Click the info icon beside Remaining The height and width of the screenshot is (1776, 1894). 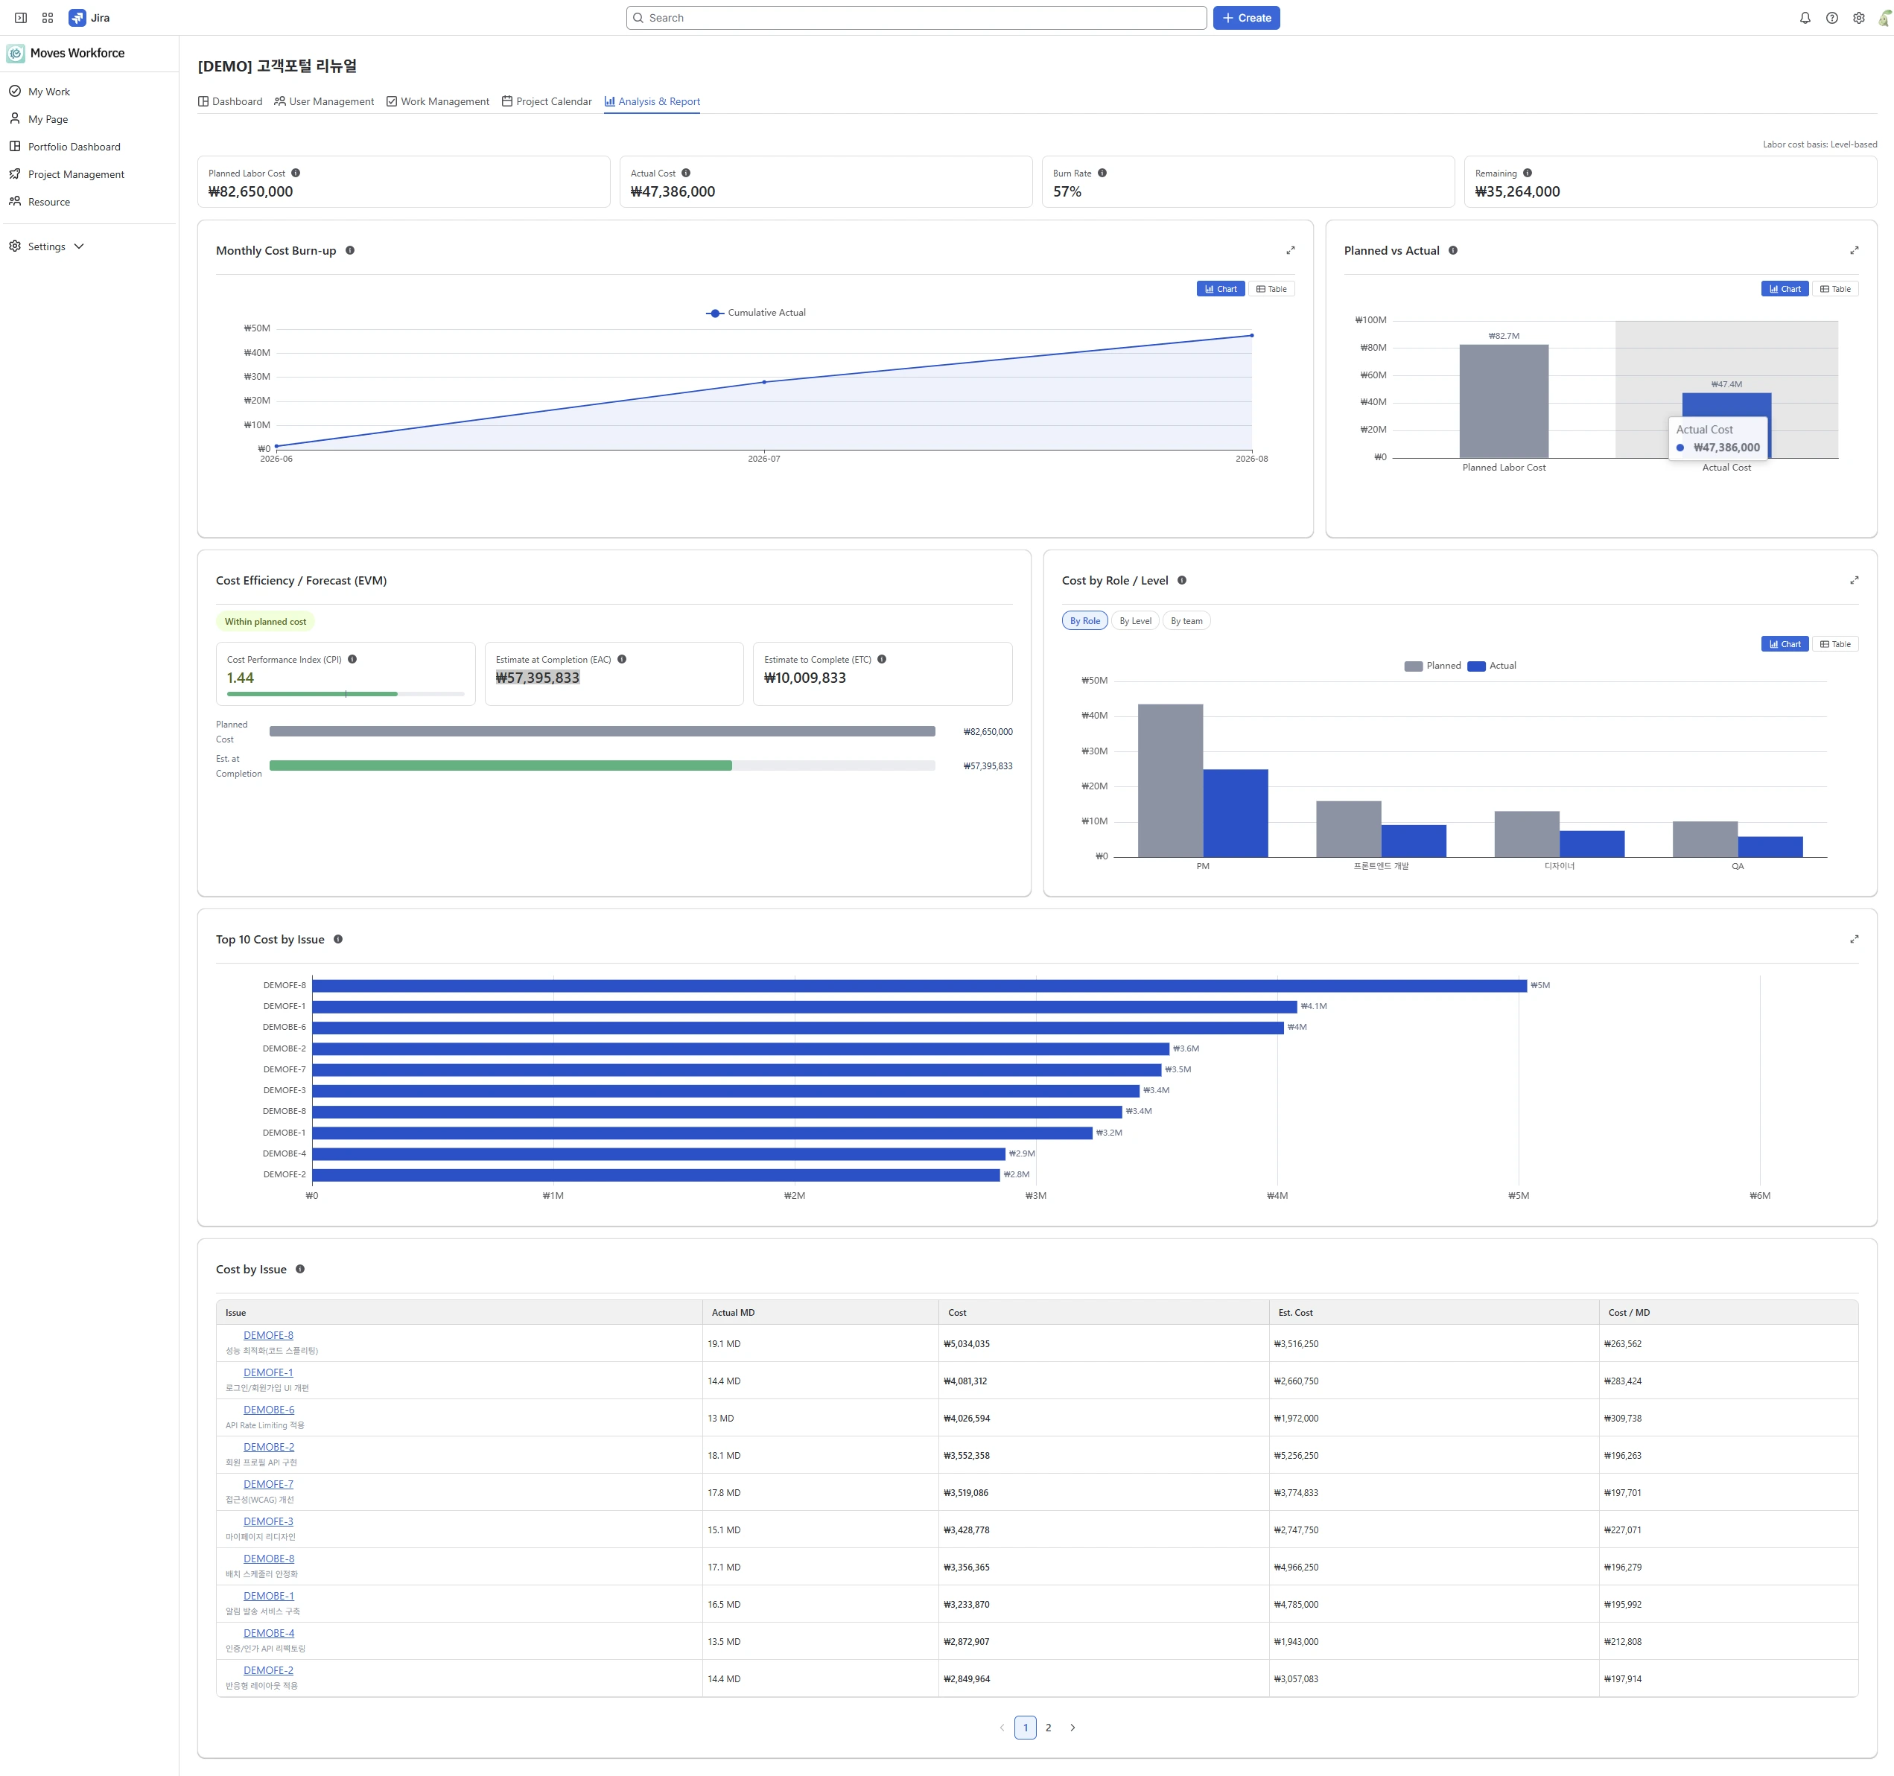pos(1528,174)
